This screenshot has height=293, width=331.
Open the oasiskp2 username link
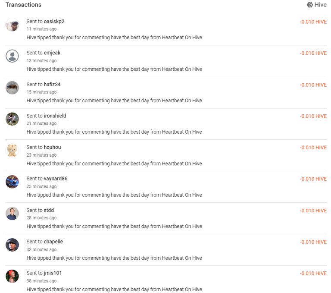[54, 21]
